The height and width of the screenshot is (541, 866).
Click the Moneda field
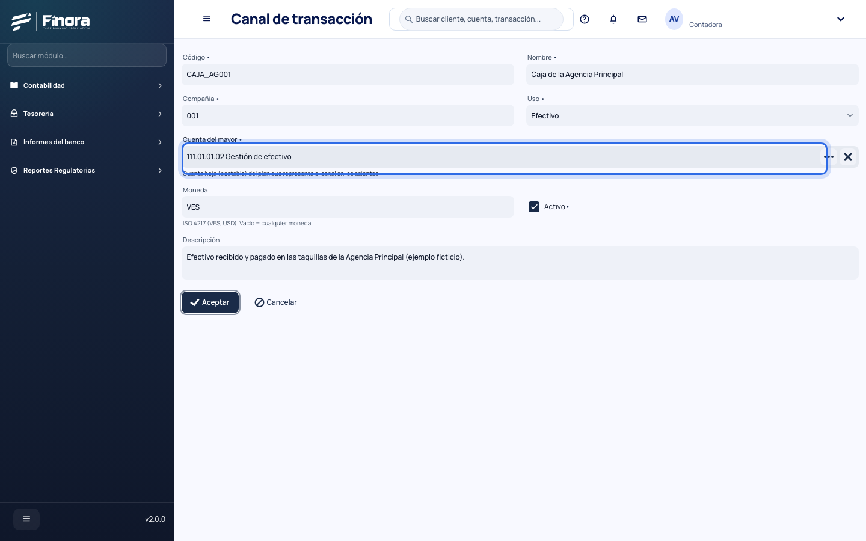348,207
